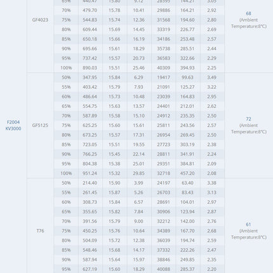This screenshot has height=273, width=273.
Task: Select the RPM value 19417
Action: pos(163,77)
